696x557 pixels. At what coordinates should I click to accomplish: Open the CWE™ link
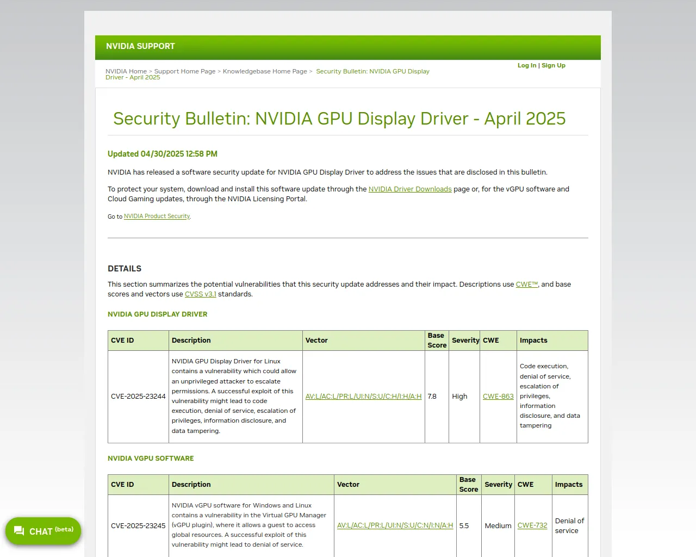coord(526,284)
